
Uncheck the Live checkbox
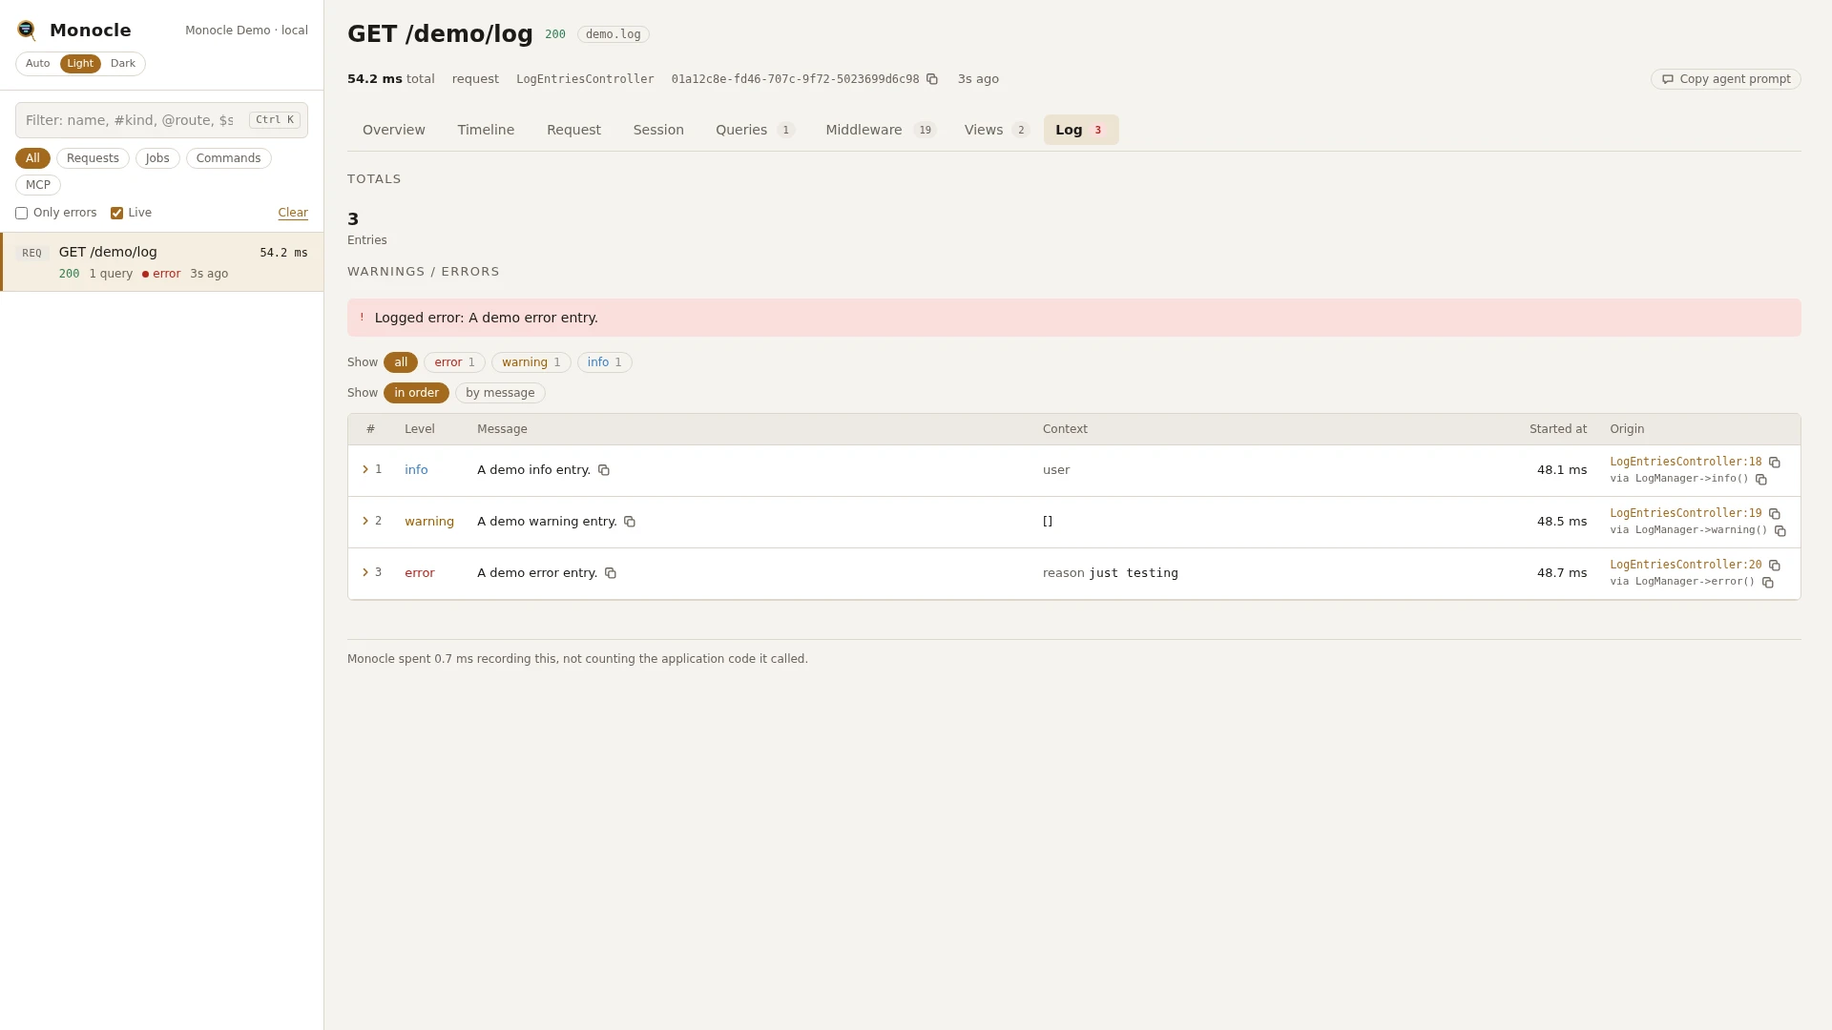tap(116, 214)
